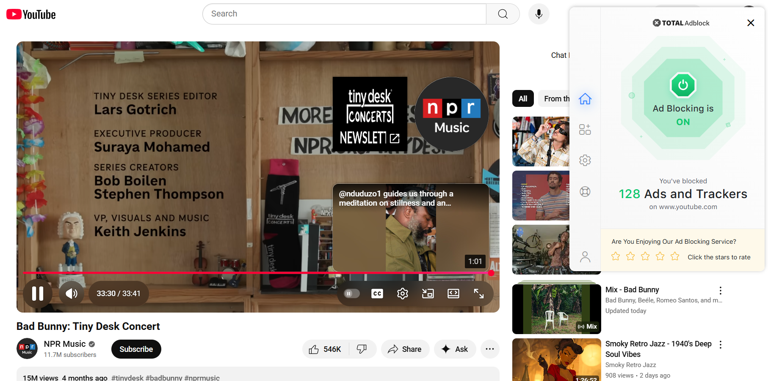Viewport: 768px width, 381px height.
Task: Pause the video playback
Action: click(38, 293)
